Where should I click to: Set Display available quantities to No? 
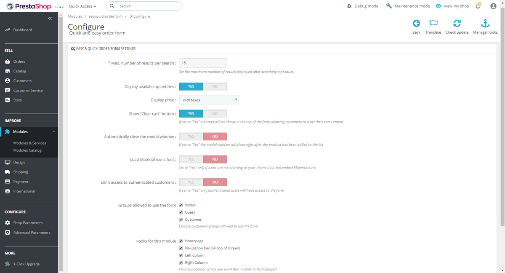point(215,86)
